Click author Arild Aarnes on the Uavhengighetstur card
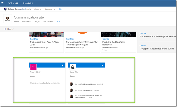177x107 pixels. [70, 48]
